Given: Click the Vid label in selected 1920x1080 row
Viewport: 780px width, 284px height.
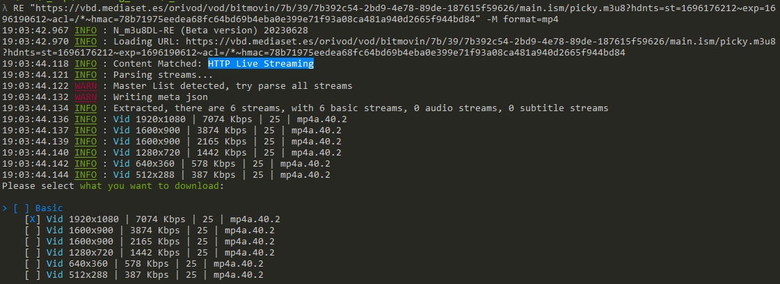Looking at the screenshot, I should point(54,219).
